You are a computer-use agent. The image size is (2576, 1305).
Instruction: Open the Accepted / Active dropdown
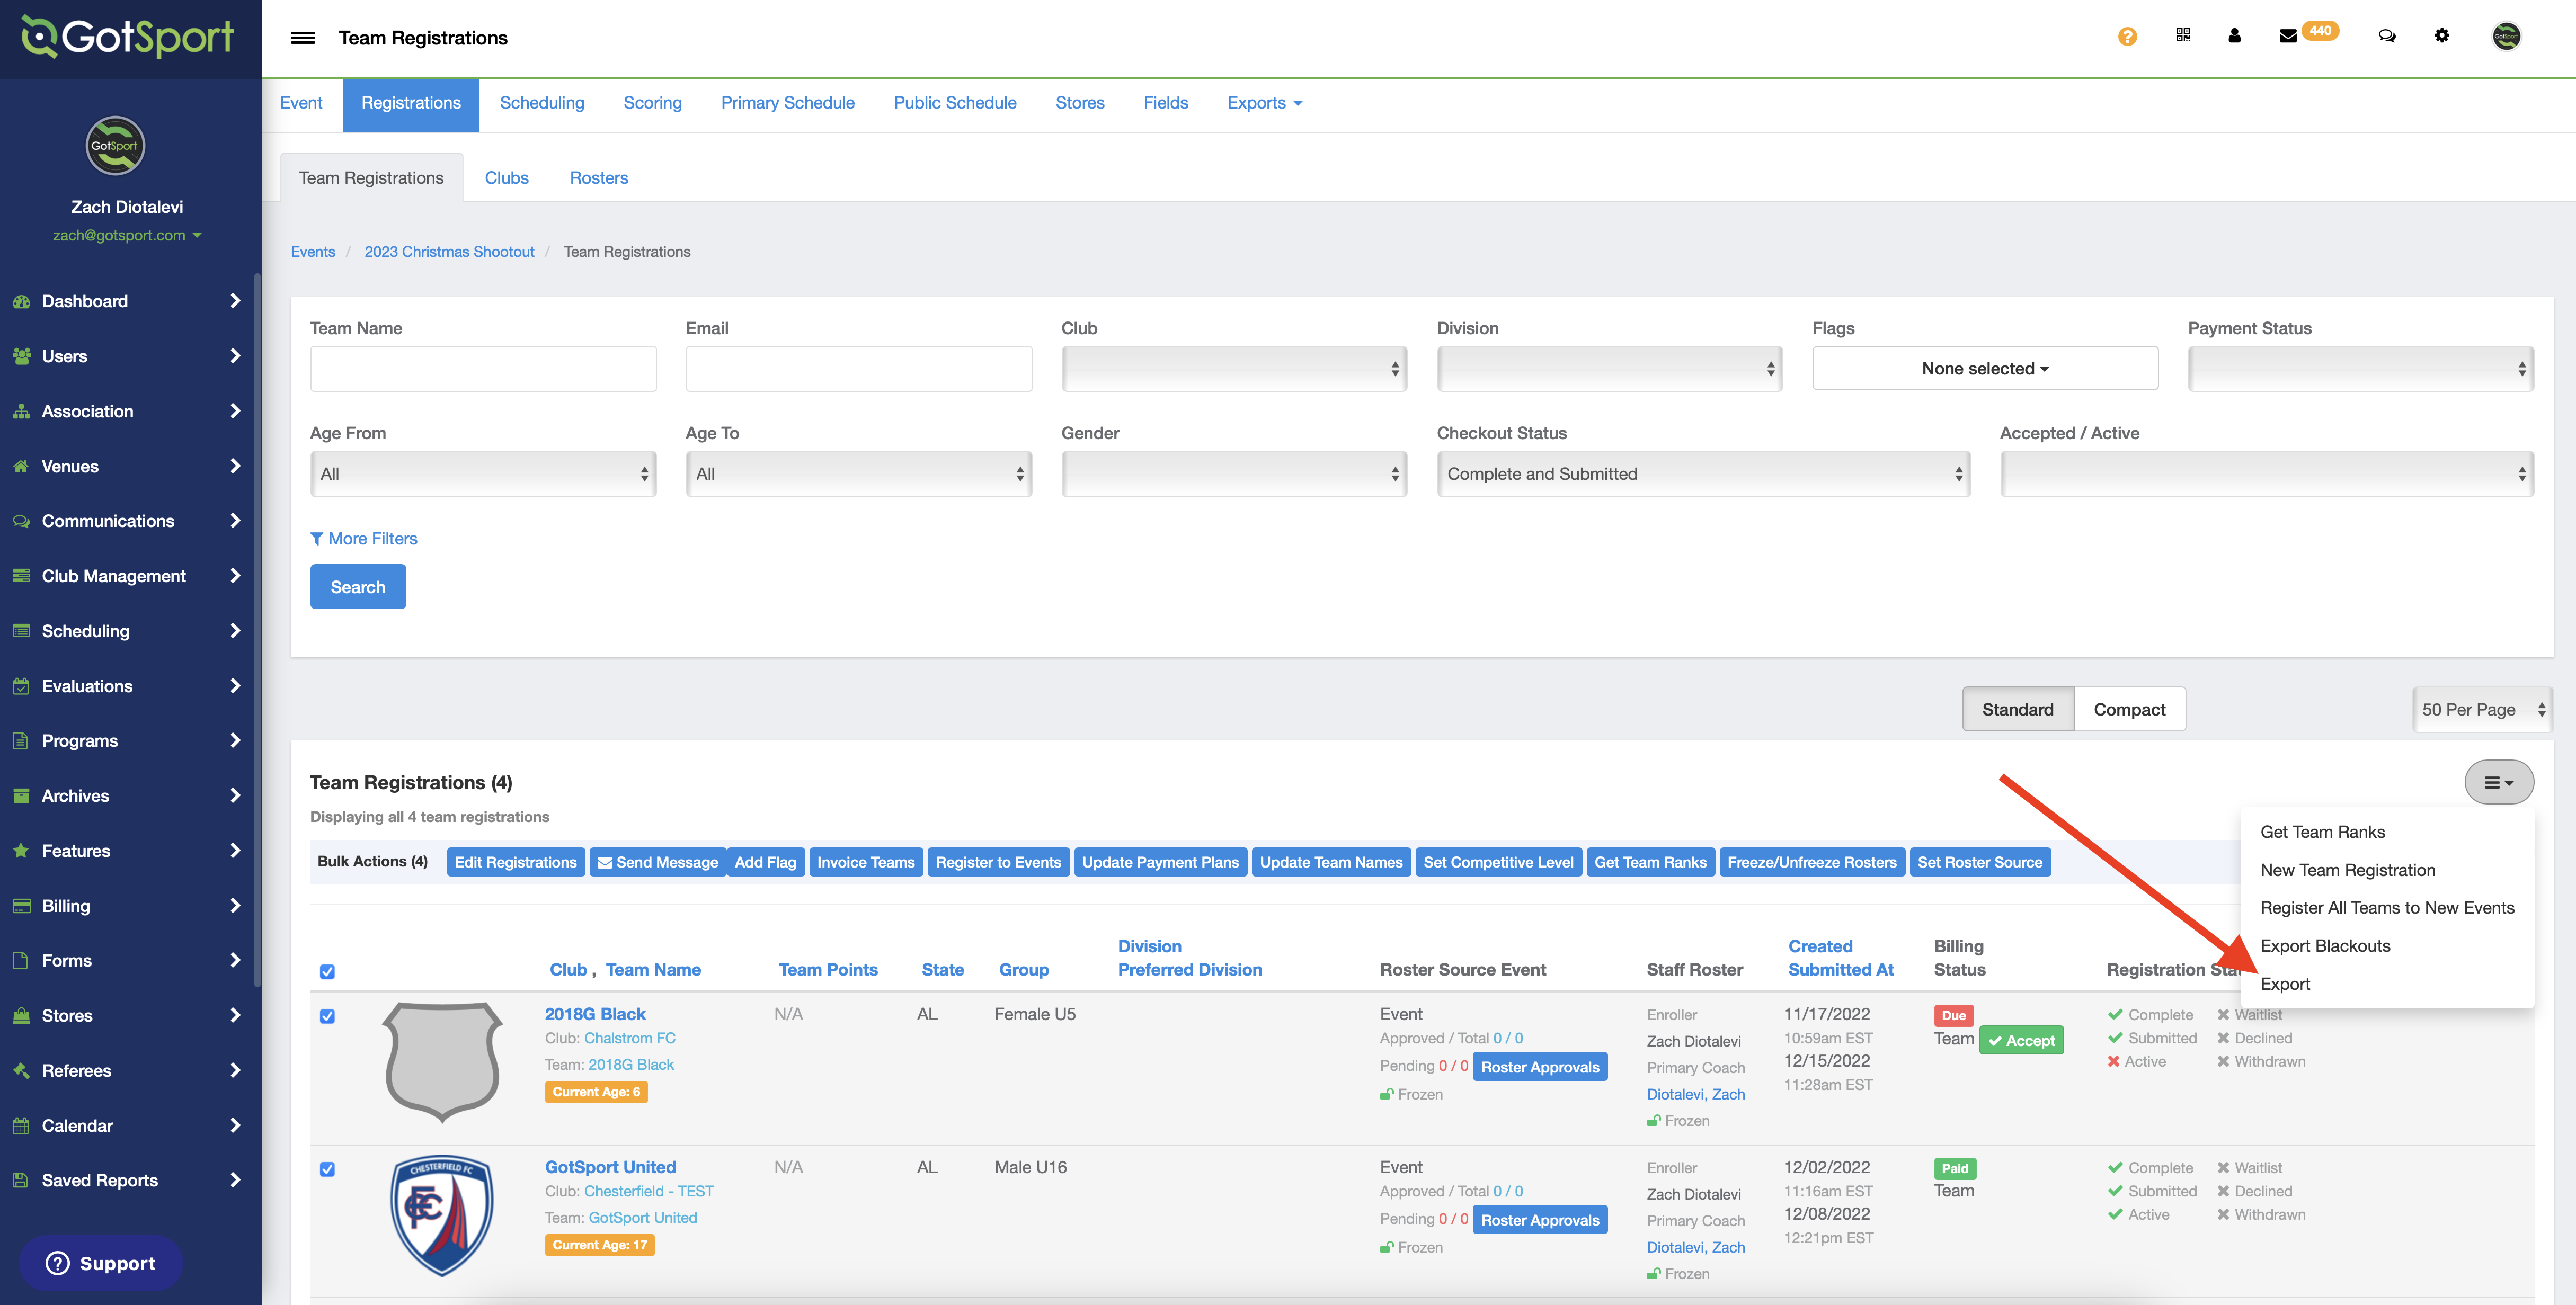2266,474
